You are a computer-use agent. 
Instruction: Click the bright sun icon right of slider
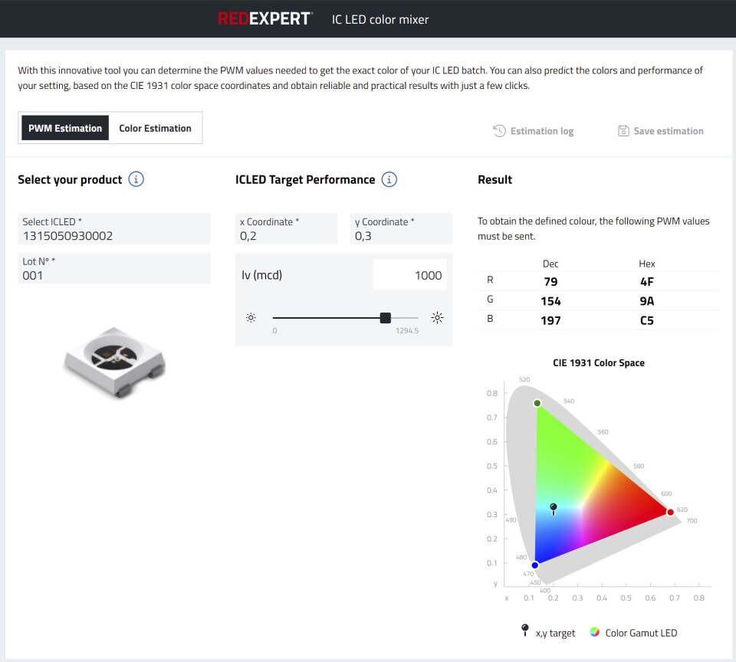pos(437,317)
